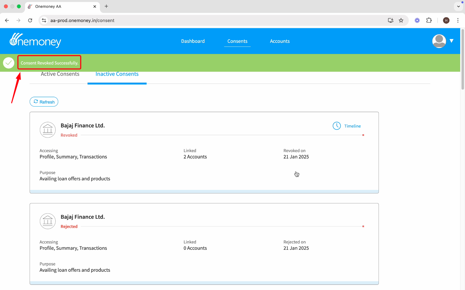Click the 2 Accounts linked value
This screenshot has width=465, height=290.
point(195,157)
